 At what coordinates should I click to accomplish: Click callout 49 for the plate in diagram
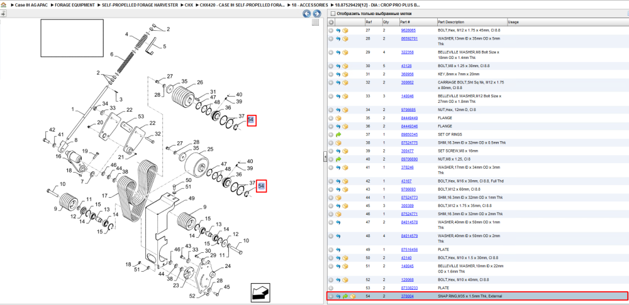pos(192,198)
